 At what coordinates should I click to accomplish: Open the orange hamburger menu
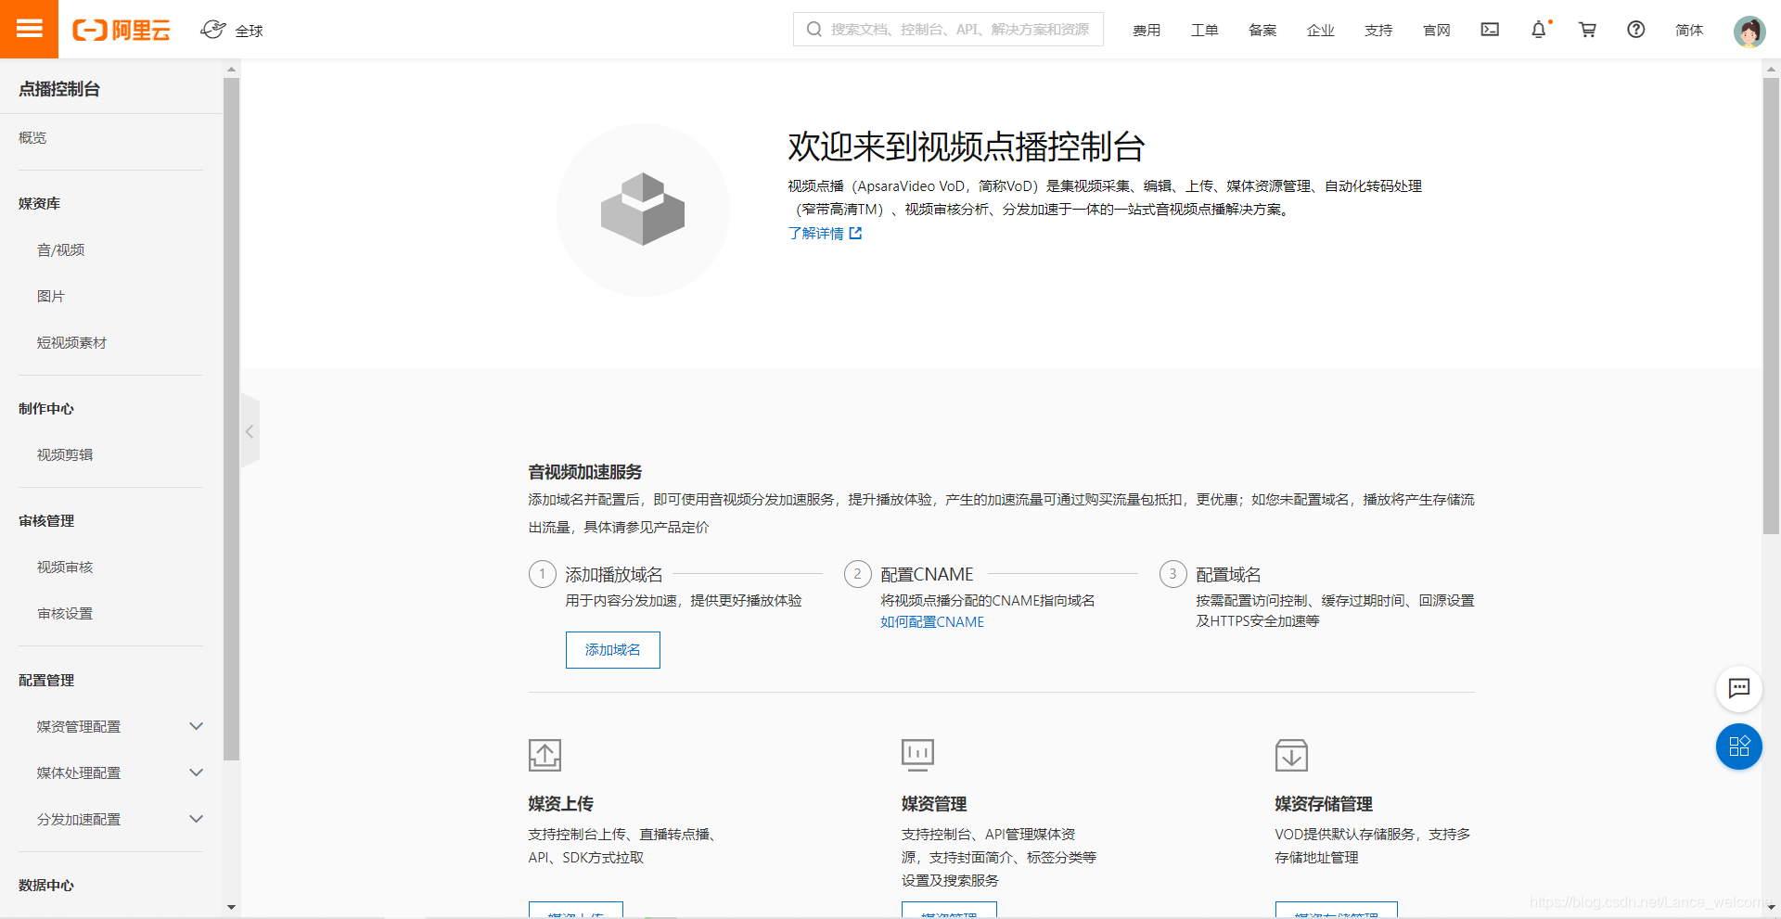[x=29, y=29]
